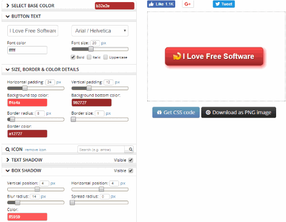Click the Font size value field
The width and height of the screenshot is (286, 222).
pos(95,43)
